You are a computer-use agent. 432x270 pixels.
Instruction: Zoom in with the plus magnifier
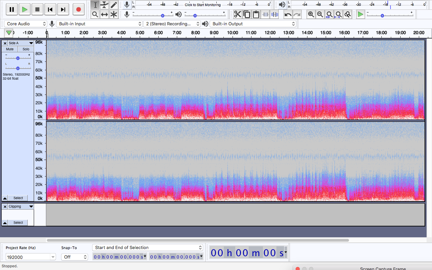[311, 14]
